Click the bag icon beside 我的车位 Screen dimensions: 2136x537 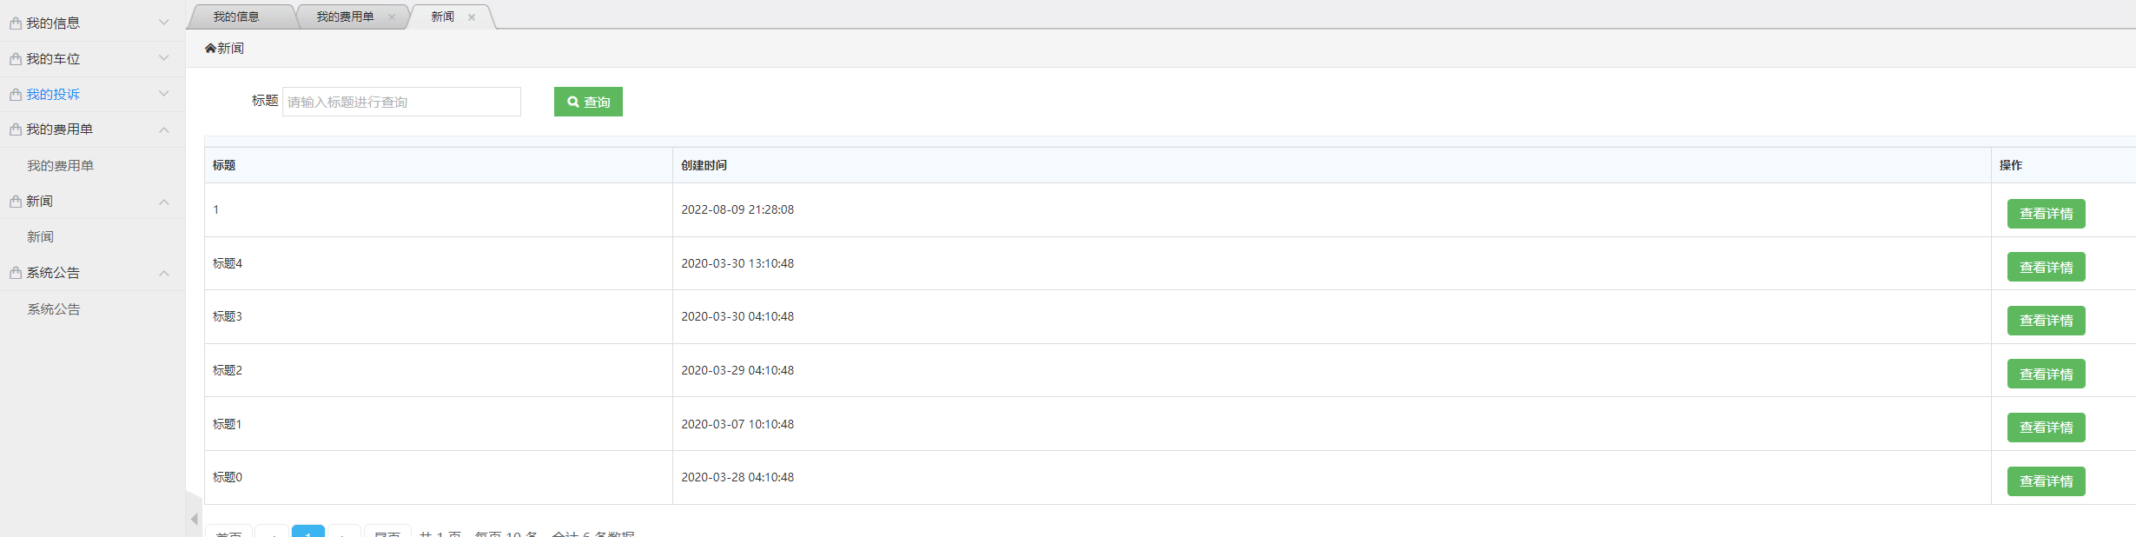tap(16, 59)
